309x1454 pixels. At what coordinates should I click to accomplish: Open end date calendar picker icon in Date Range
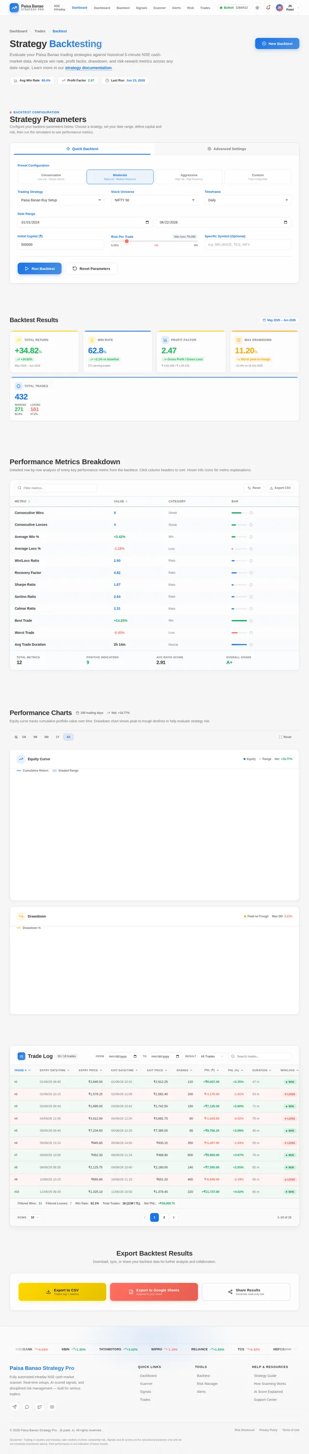click(285, 222)
